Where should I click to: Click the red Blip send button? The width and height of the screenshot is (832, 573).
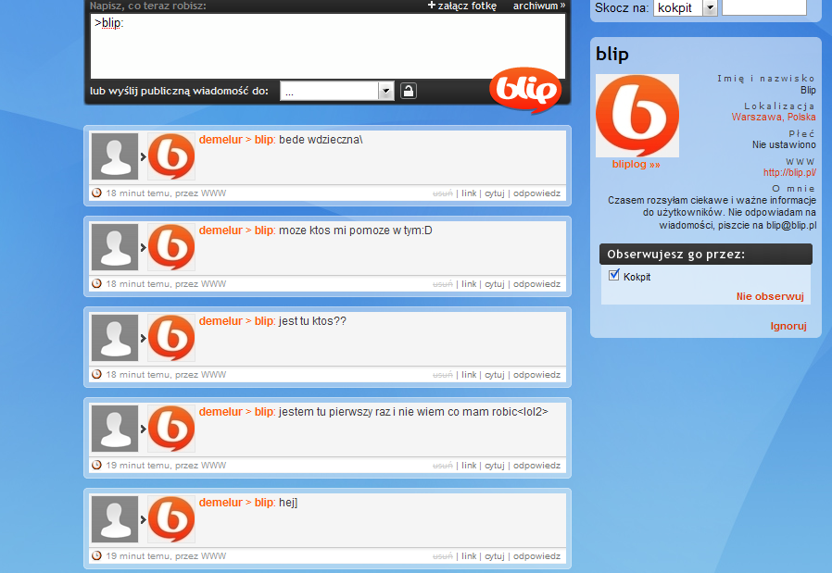pos(525,90)
